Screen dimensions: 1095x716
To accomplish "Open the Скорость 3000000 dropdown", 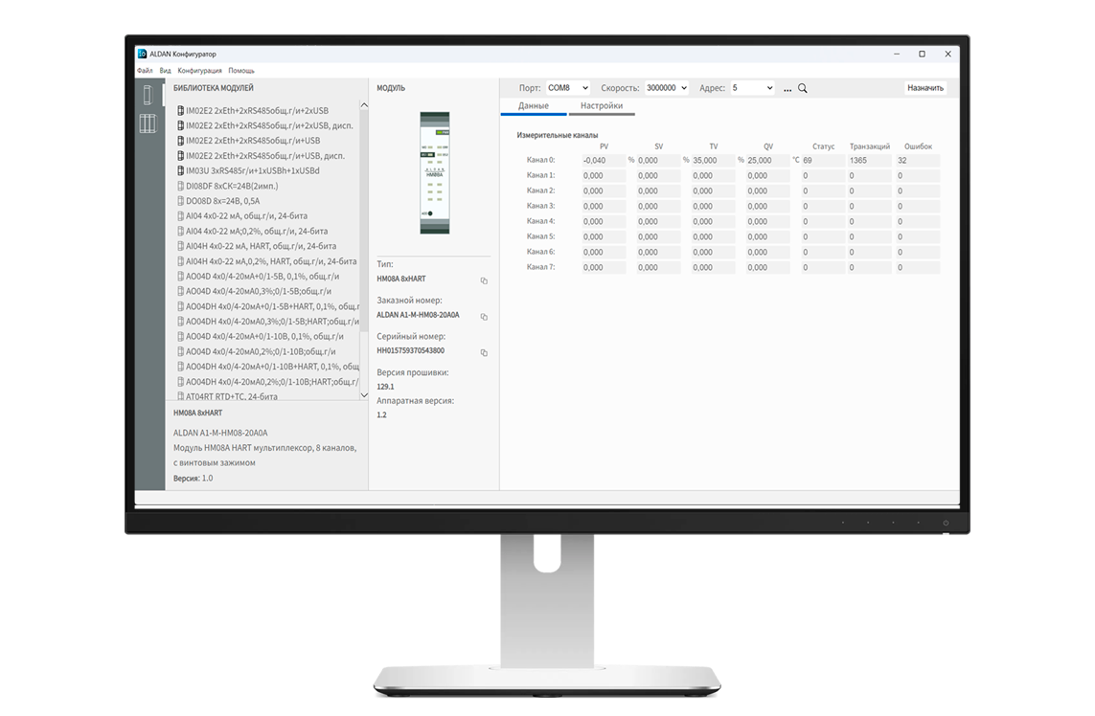I will tap(667, 88).
